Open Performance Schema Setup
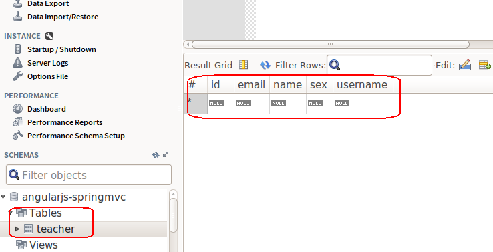This screenshot has width=493, height=252. pos(76,136)
